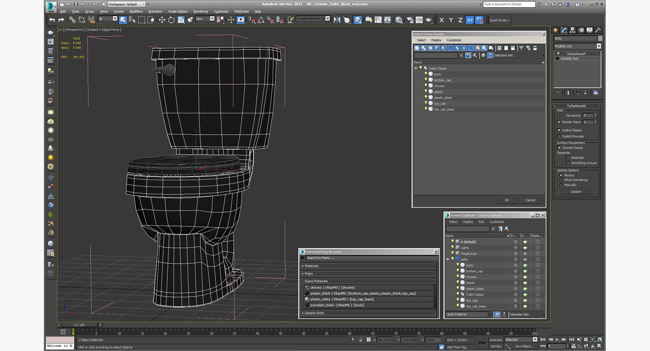The image size is (650, 351).
Task: Toggle the Percent Snap tool
Action: point(271,20)
